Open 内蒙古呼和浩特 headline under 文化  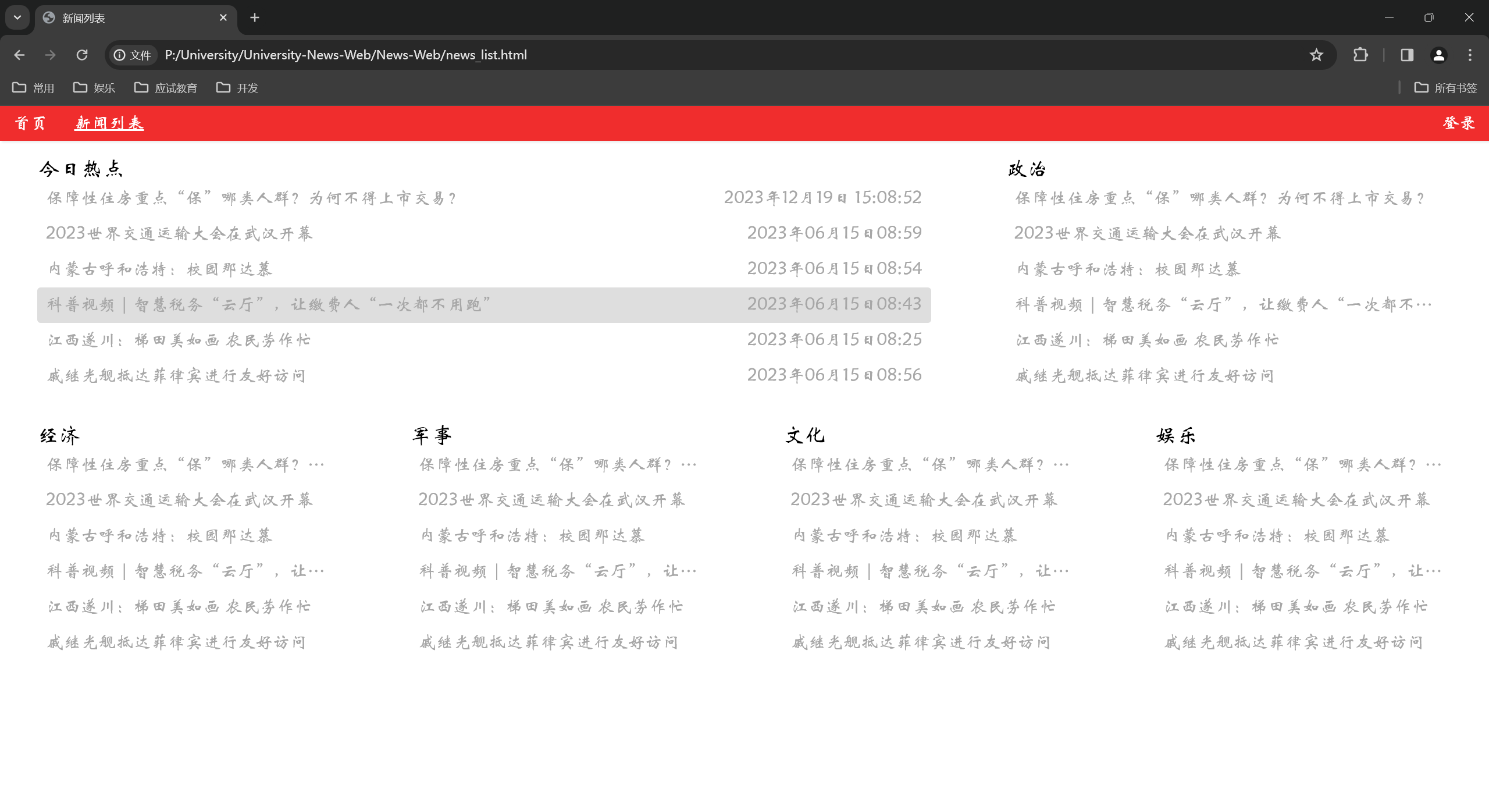coord(904,535)
